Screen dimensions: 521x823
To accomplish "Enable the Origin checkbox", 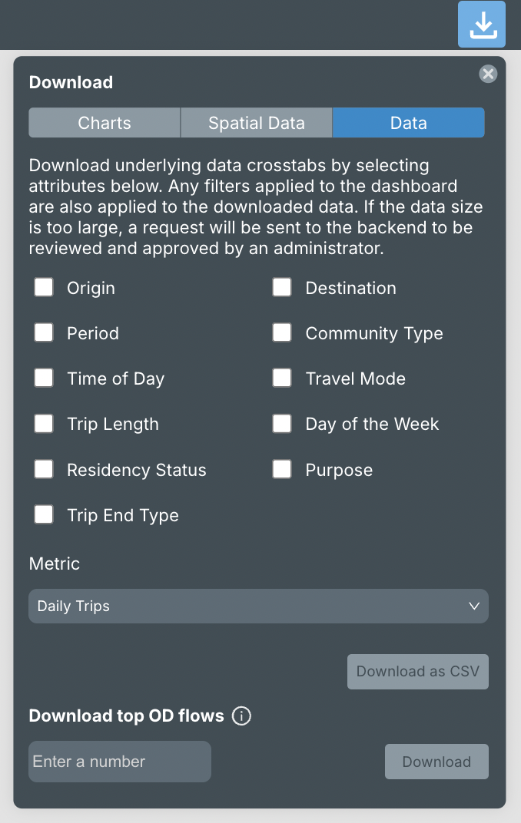I will [44, 288].
